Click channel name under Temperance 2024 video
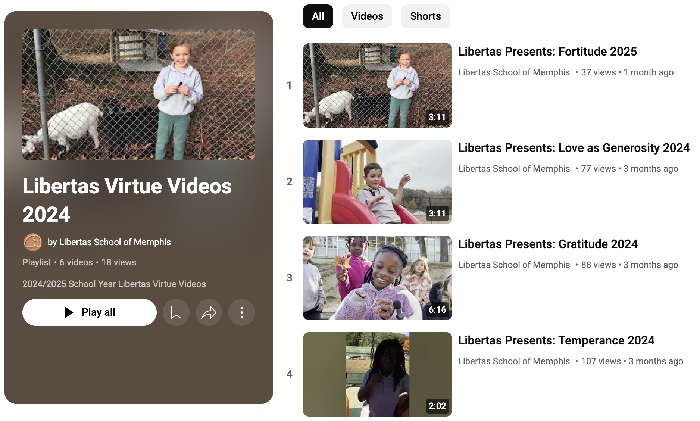Viewport: 700px width, 421px height. point(514,361)
